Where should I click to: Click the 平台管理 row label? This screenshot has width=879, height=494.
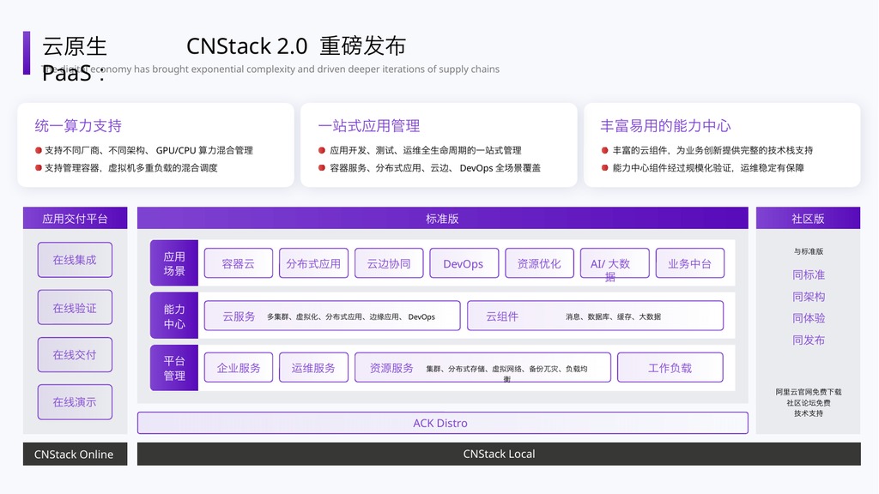(x=174, y=368)
